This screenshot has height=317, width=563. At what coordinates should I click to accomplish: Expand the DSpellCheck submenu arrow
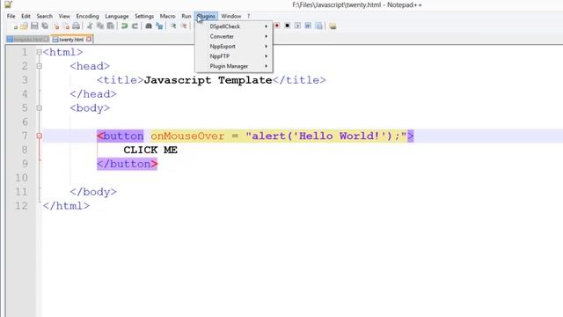[266, 26]
